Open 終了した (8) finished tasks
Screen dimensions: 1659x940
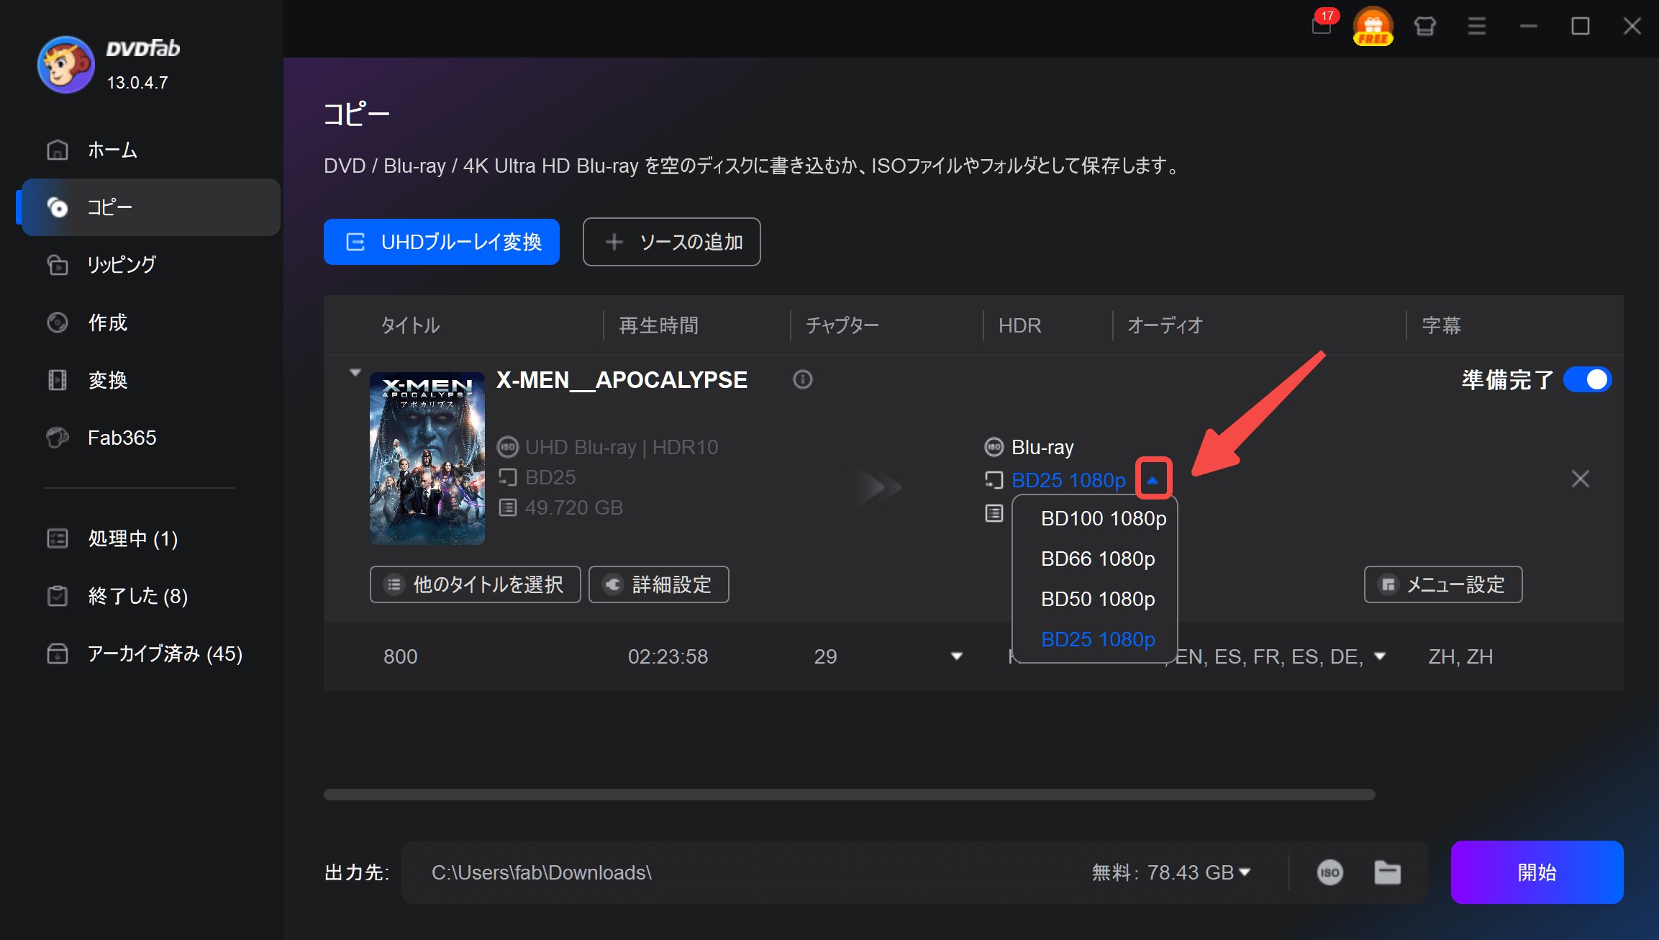click(151, 596)
